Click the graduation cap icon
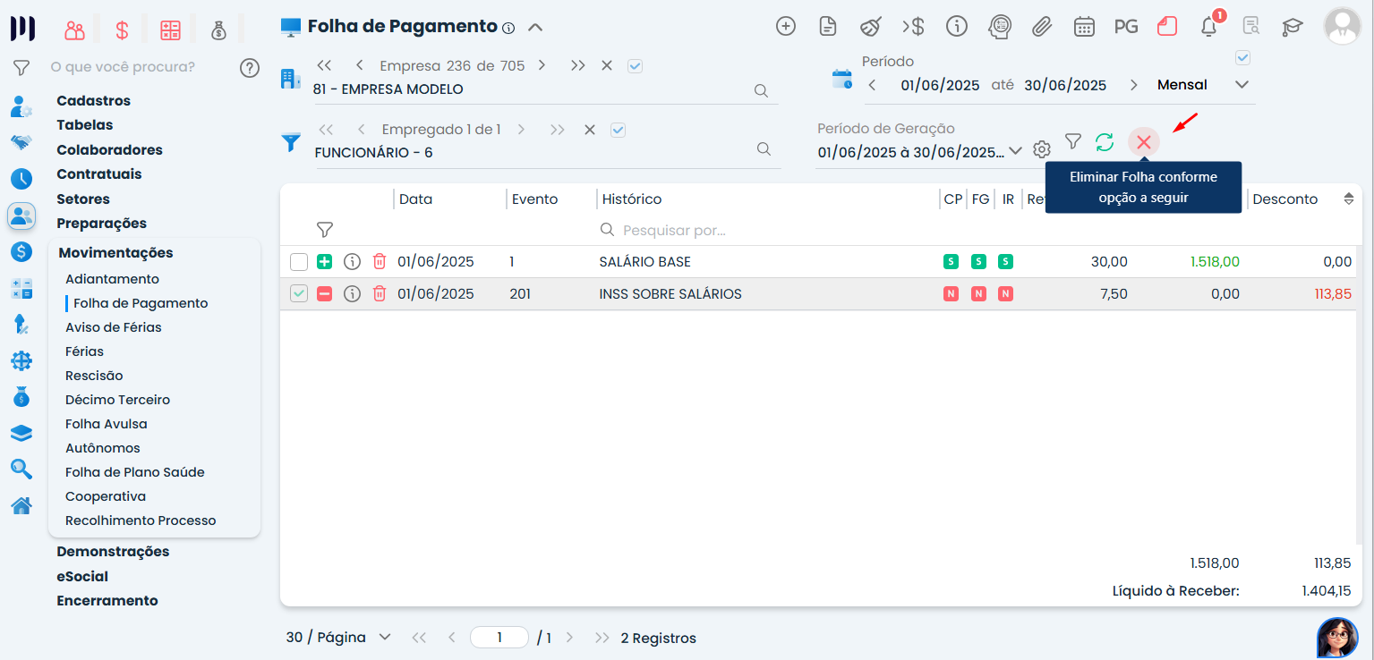 [1292, 27]
